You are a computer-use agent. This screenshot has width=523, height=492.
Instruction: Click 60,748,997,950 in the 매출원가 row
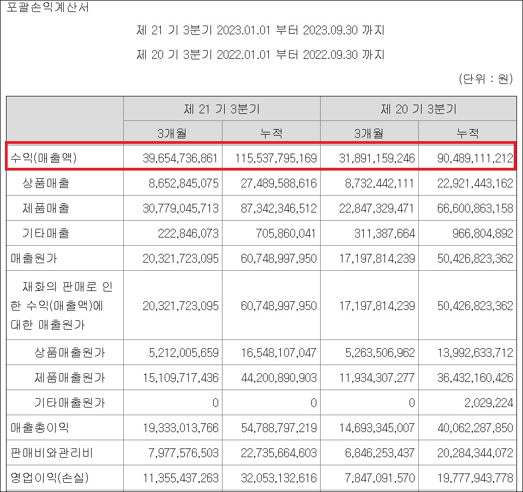pyautogui.click(x=279, y=259)
